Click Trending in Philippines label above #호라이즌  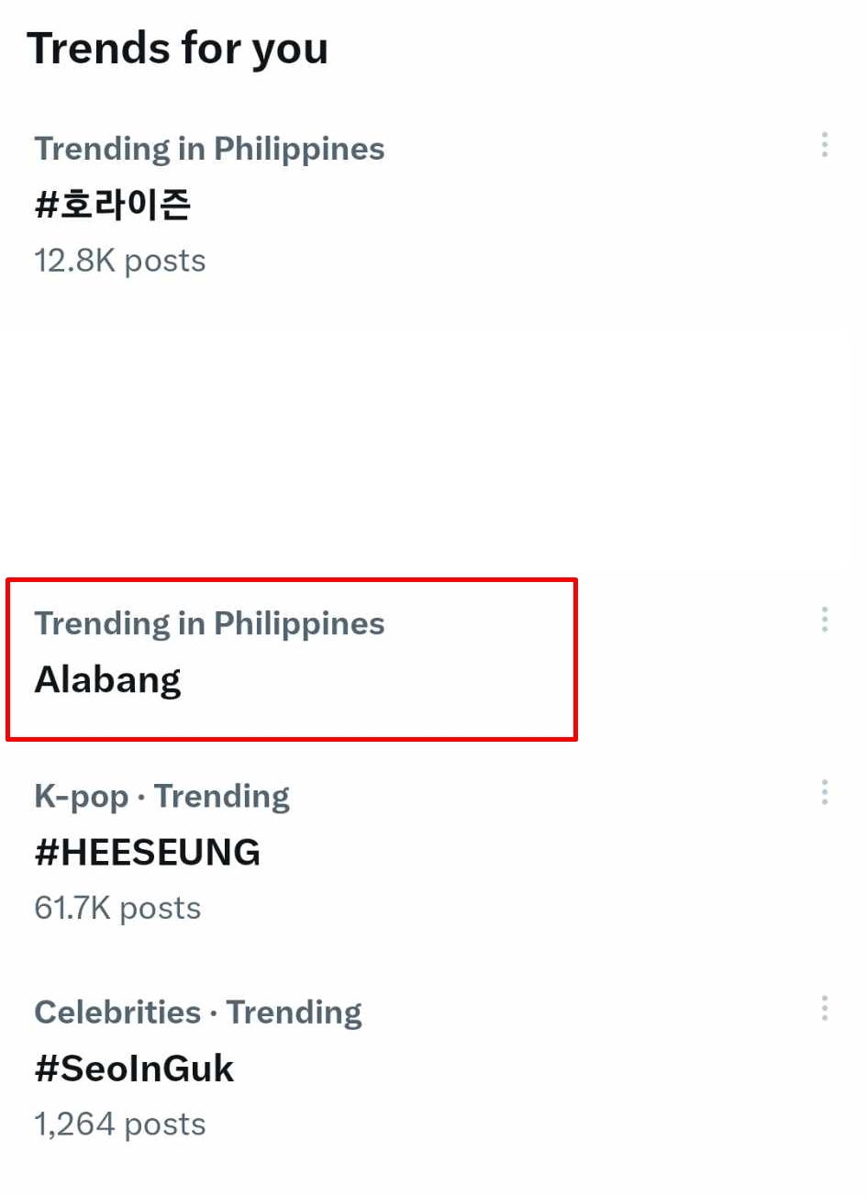(209, 148)
